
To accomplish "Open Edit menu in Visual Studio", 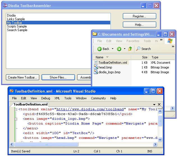I will tap(24, 98).
